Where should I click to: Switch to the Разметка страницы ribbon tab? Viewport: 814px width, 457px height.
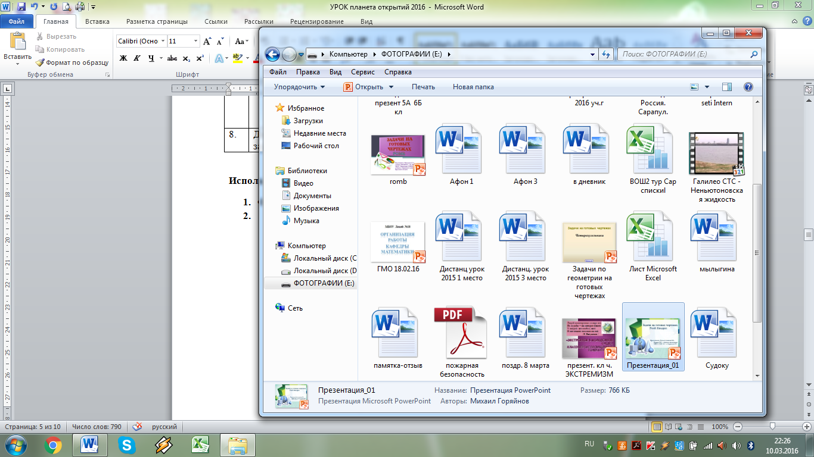click(x=157, y=21)
